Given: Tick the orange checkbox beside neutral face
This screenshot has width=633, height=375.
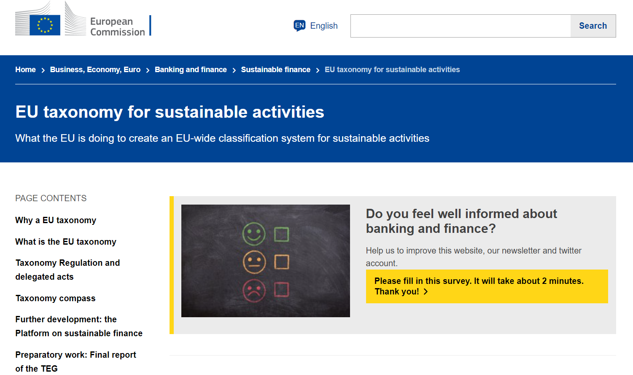Looking at the screenshot, I should (x=282, y=262).
